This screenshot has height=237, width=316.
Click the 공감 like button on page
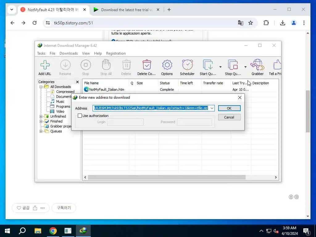click(23, 208)
